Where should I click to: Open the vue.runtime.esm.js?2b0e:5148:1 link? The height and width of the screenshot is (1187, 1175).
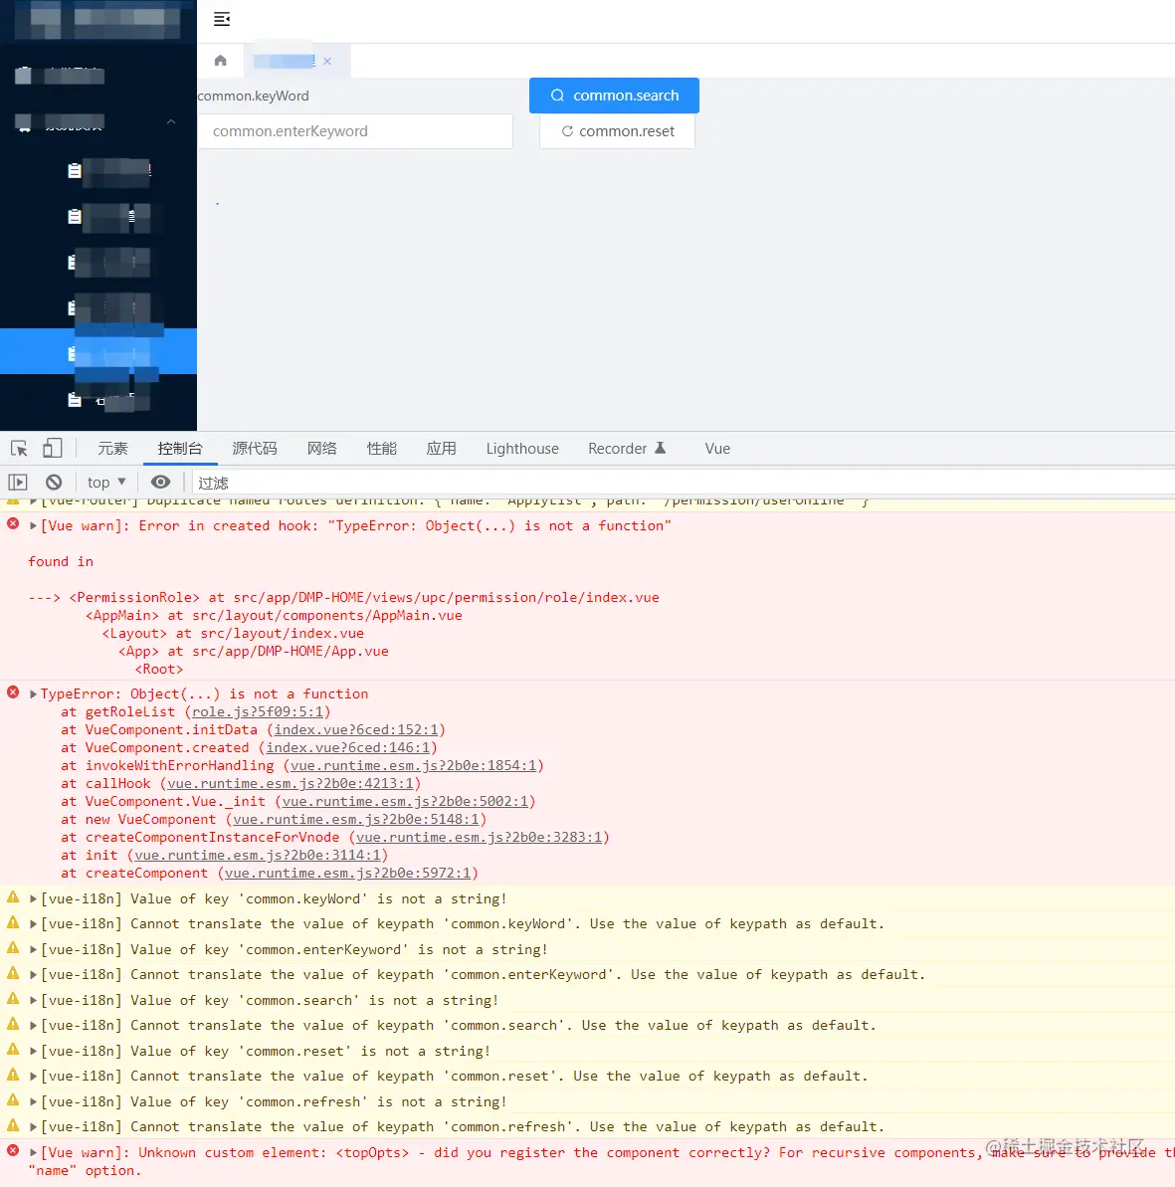click(356, 819)
